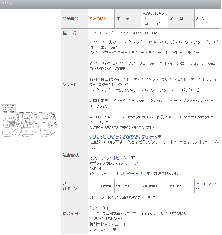Select the 適合形状 label cell
The image size is (222, 235).
pyautogui.click(x=74, y=155)
